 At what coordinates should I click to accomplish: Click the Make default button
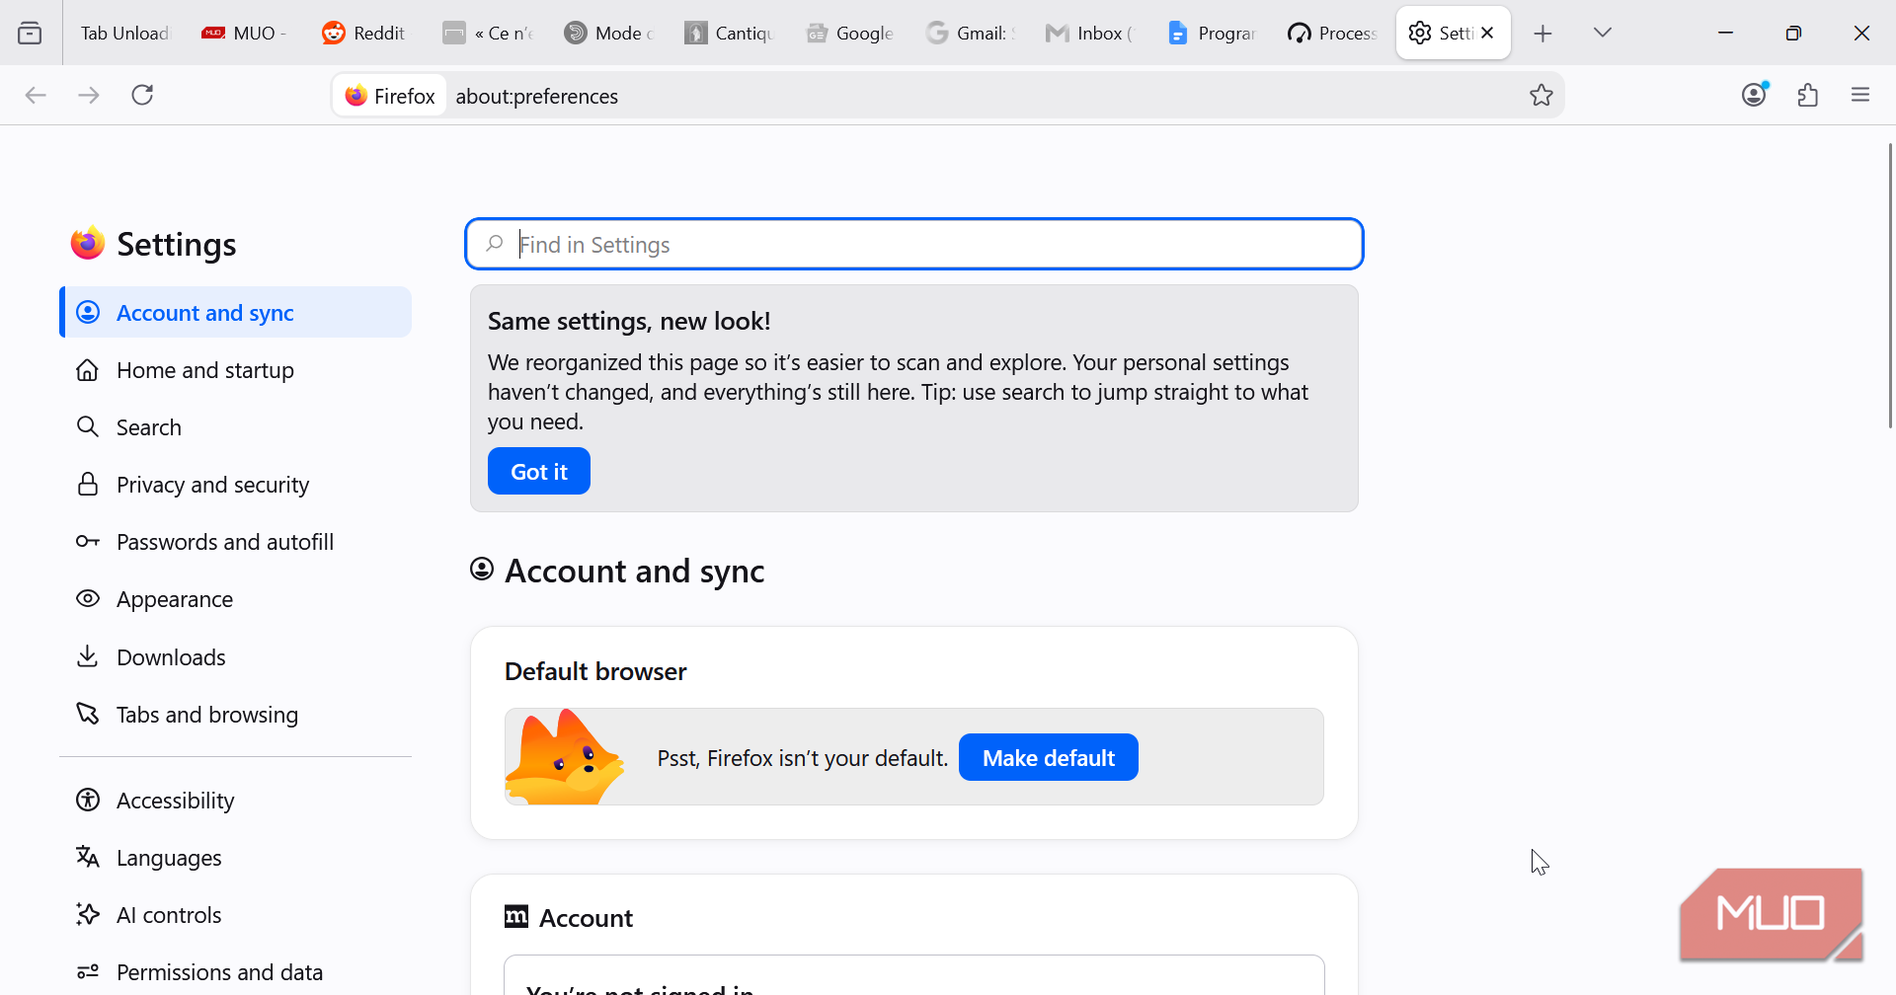click(x=1049, y=757)
